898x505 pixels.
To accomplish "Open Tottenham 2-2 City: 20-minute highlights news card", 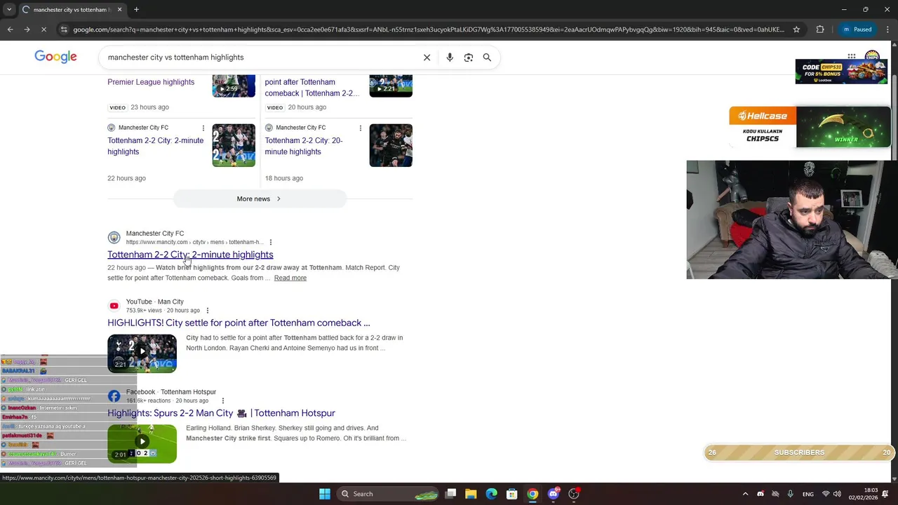I will click(304, 146).
